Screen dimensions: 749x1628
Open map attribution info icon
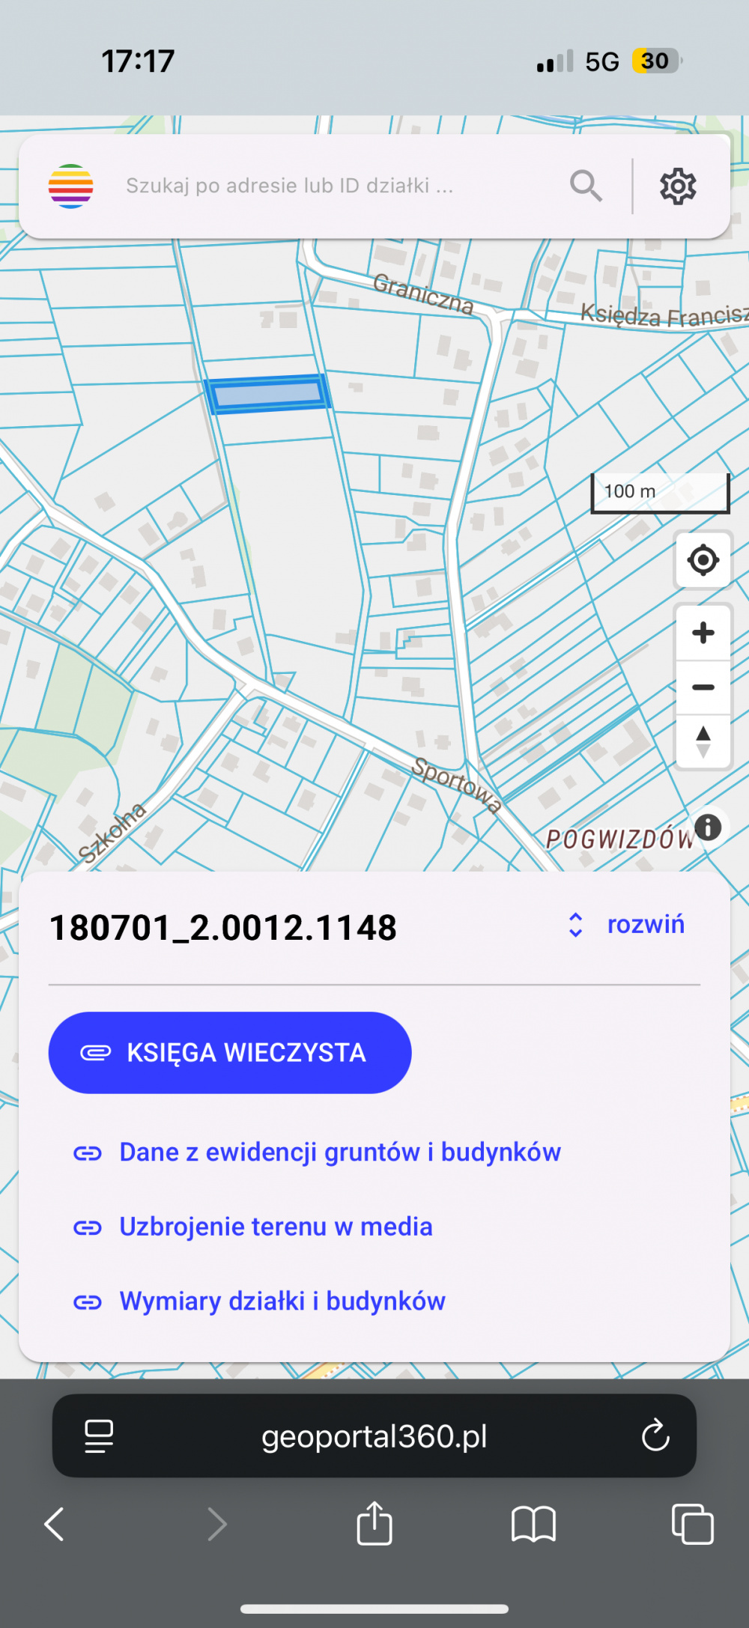708,827
